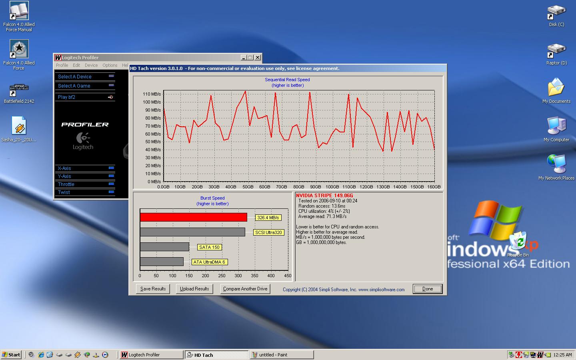Switch to HD Tach taskbar button

click(x=217, y=355)
